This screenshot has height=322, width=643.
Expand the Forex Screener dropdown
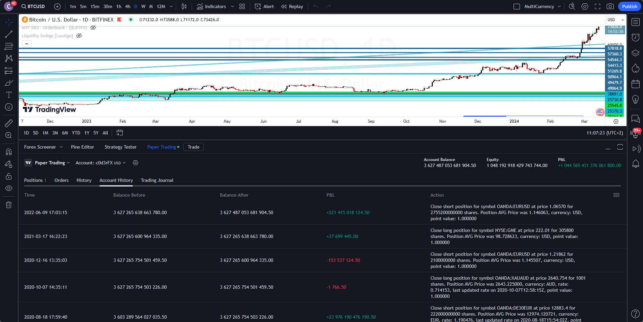(61, 147)
